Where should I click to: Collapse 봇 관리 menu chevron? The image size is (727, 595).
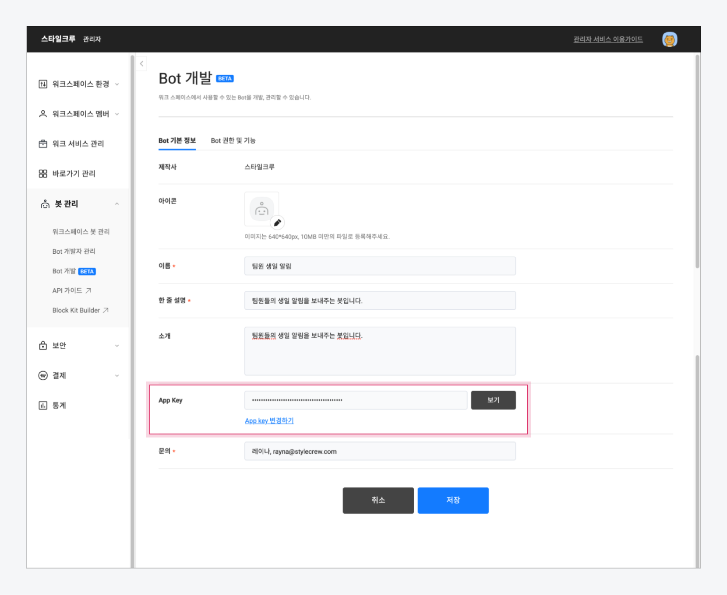(x=117, y=204)
